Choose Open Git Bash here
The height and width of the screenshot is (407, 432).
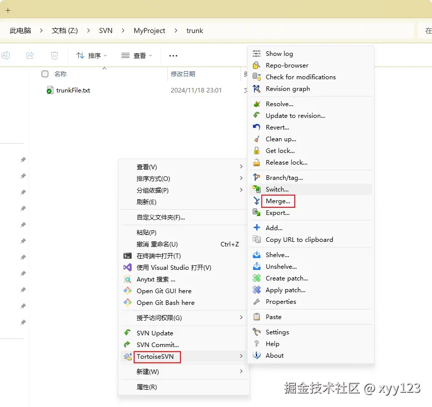coord(183,302)
